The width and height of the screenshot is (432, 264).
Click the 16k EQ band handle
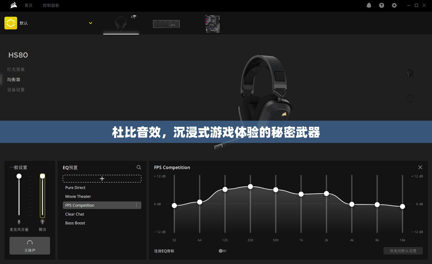(402, 206)
